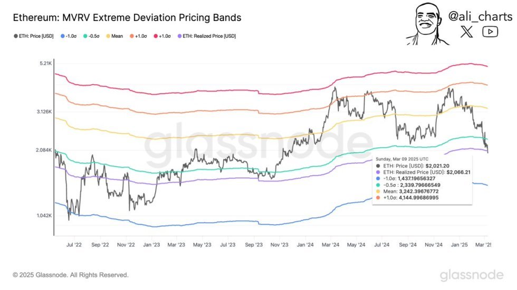Toggle the red +1.0σ legend series
This screenshot has width=517, height=290.
(x=165, y=36)
